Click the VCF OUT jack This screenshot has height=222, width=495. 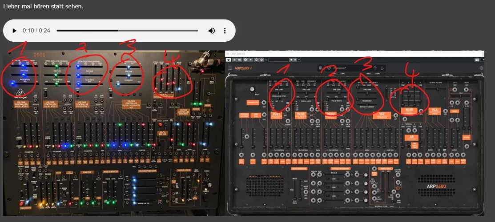point(396,115)
